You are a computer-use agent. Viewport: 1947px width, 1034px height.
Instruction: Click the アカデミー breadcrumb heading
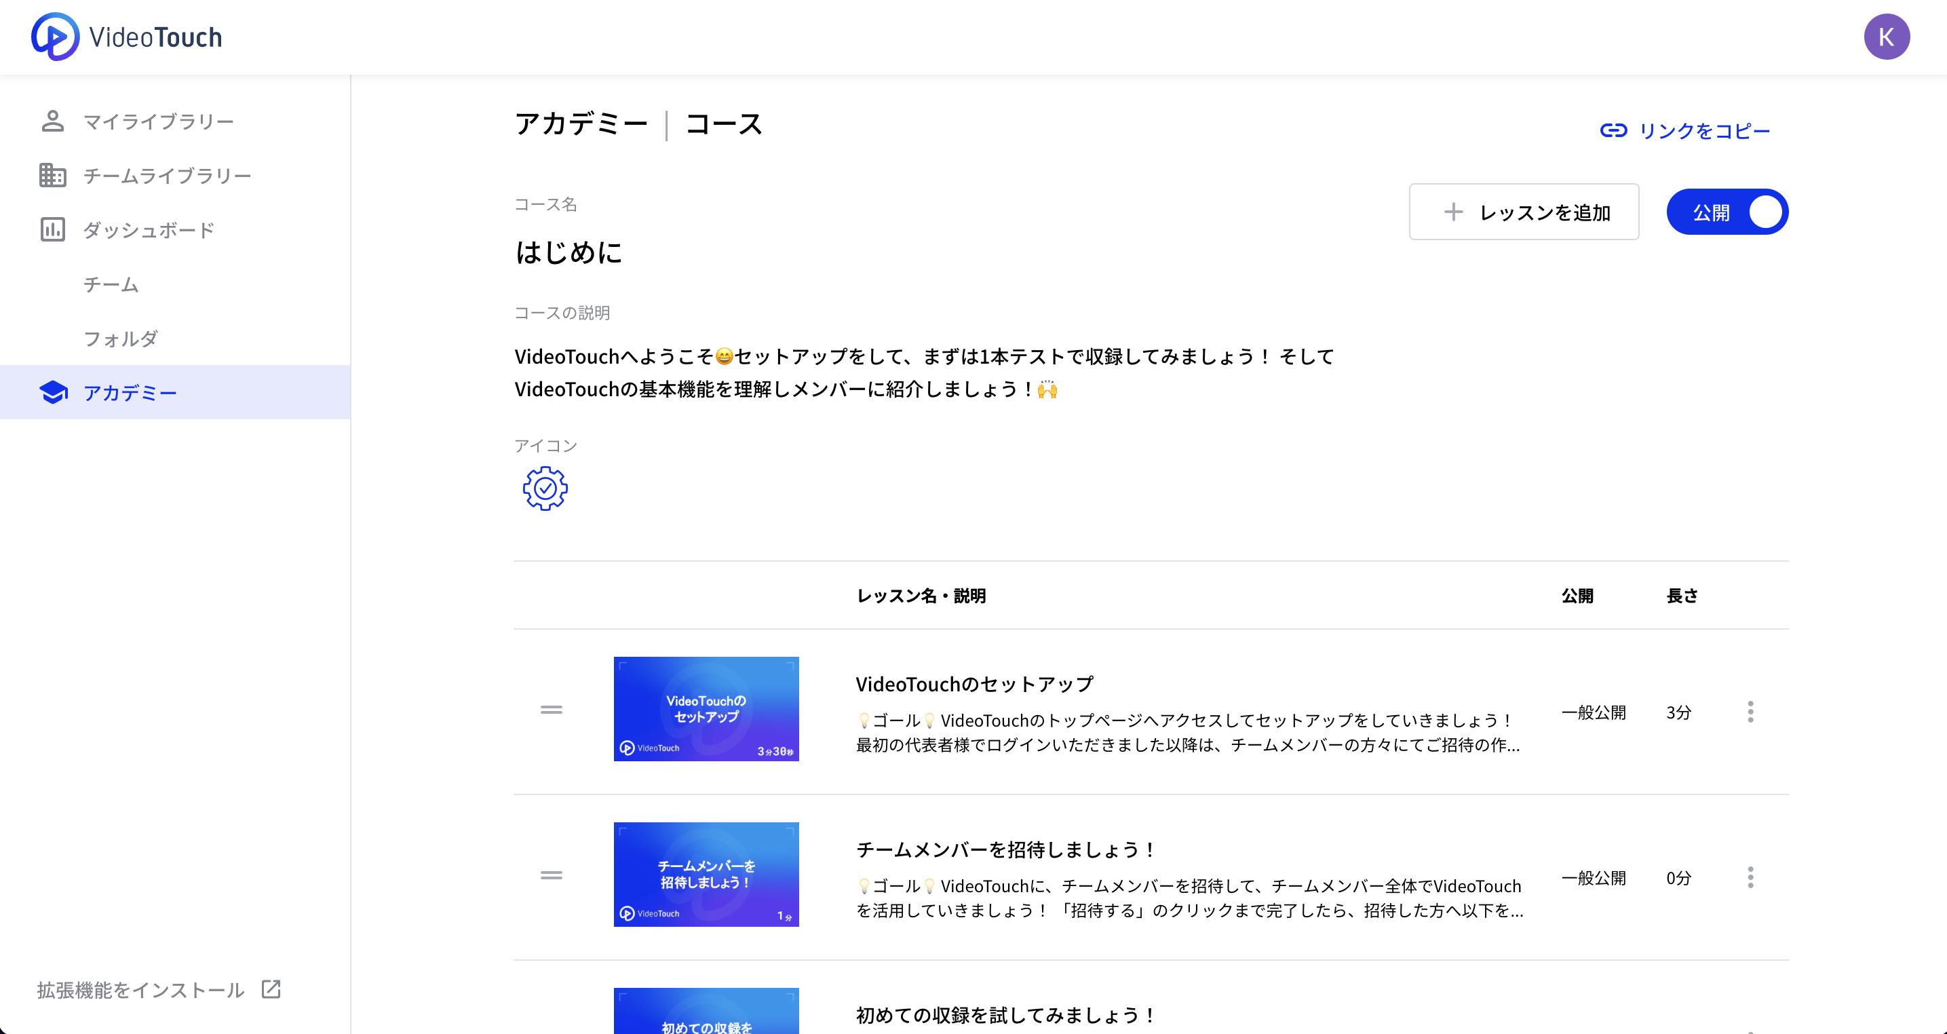(581, 124)
